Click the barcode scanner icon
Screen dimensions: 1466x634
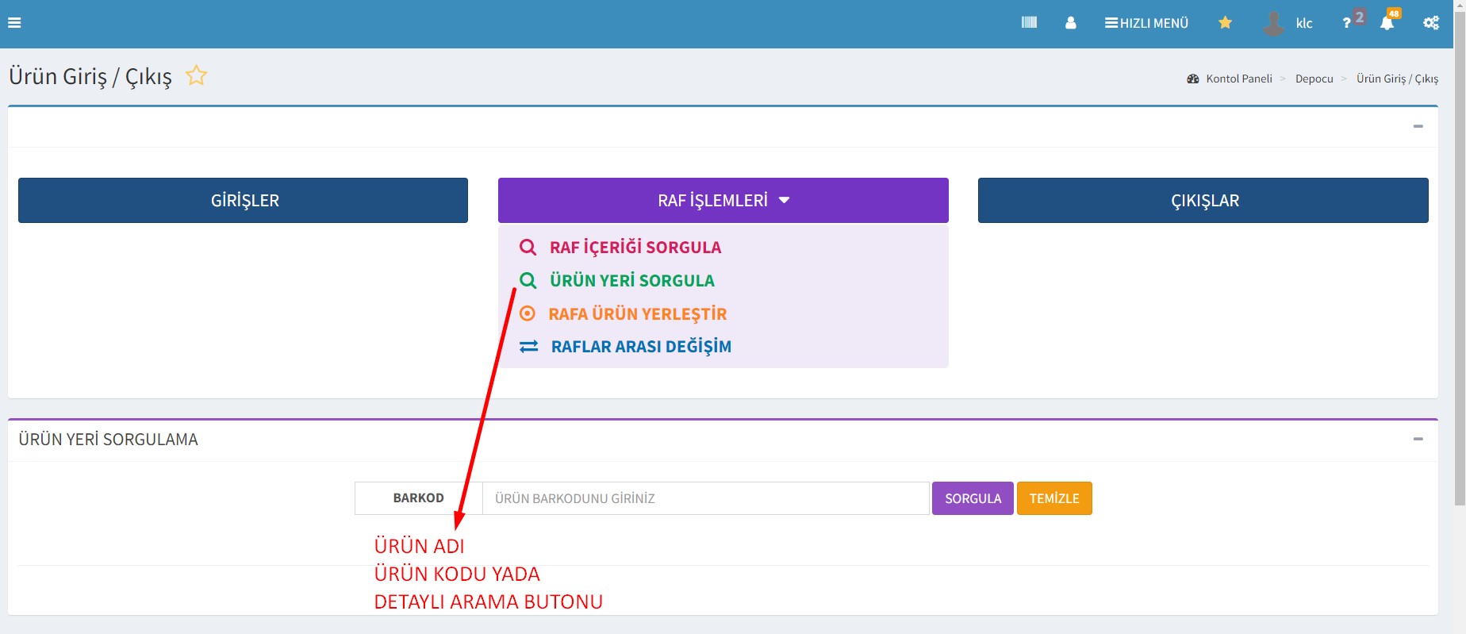click(1029, 23)
